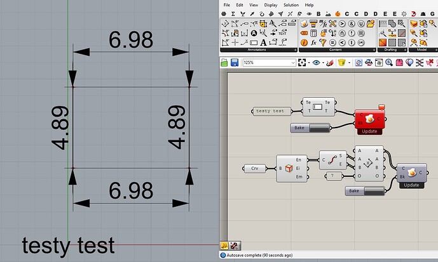This screenshot has width=438, height=262.
Task: Open dropdown arrow next to preview eye icon
Action: (323, 63)
